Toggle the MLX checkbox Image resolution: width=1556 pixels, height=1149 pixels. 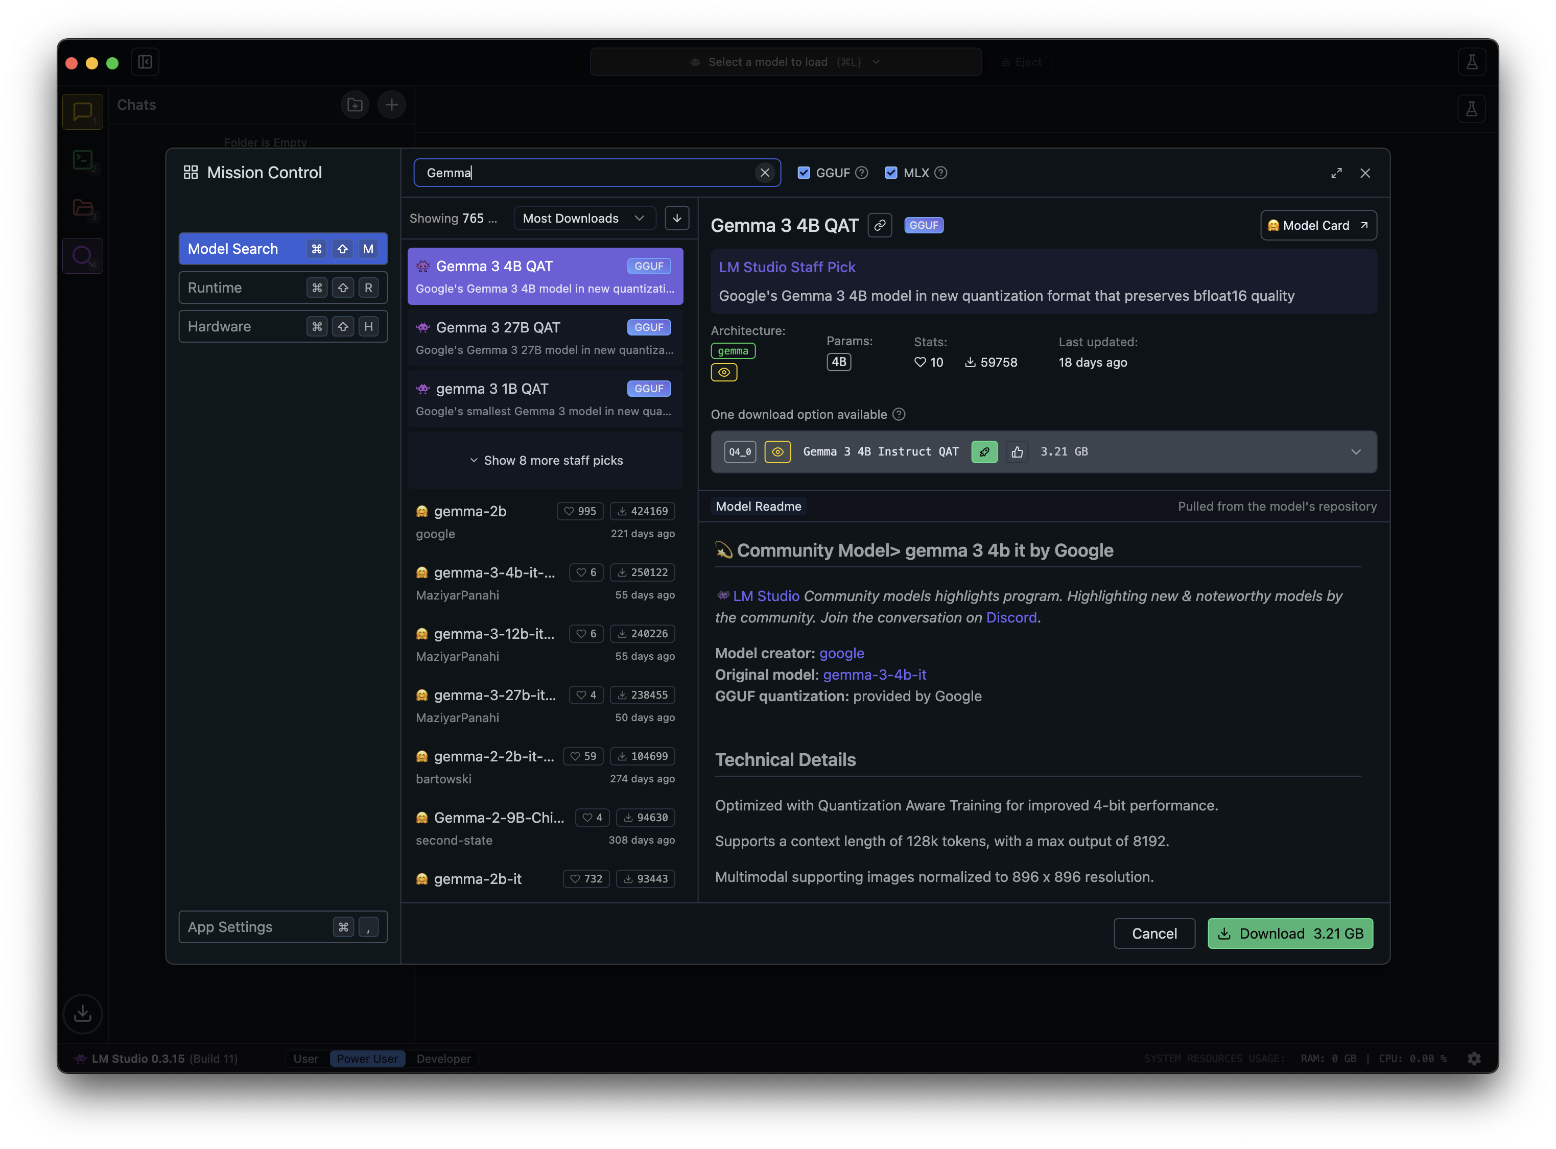[891, 173]
